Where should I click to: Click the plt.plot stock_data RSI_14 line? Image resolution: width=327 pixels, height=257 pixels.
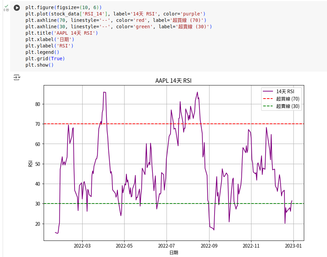coord(115,14)
